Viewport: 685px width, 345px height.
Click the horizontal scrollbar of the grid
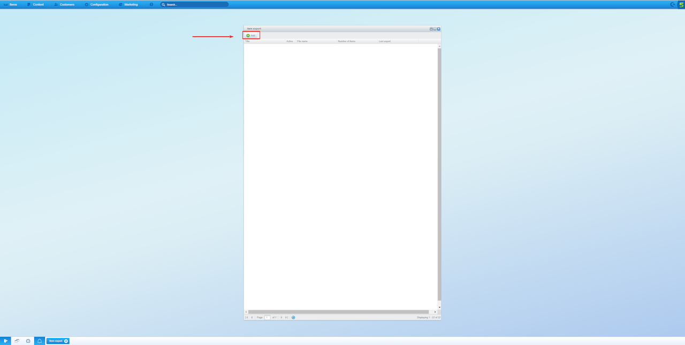[338, 312]
